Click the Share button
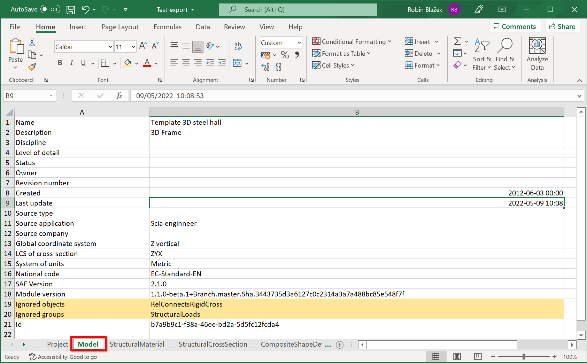The image size is (587, 363). coord(562,26)
